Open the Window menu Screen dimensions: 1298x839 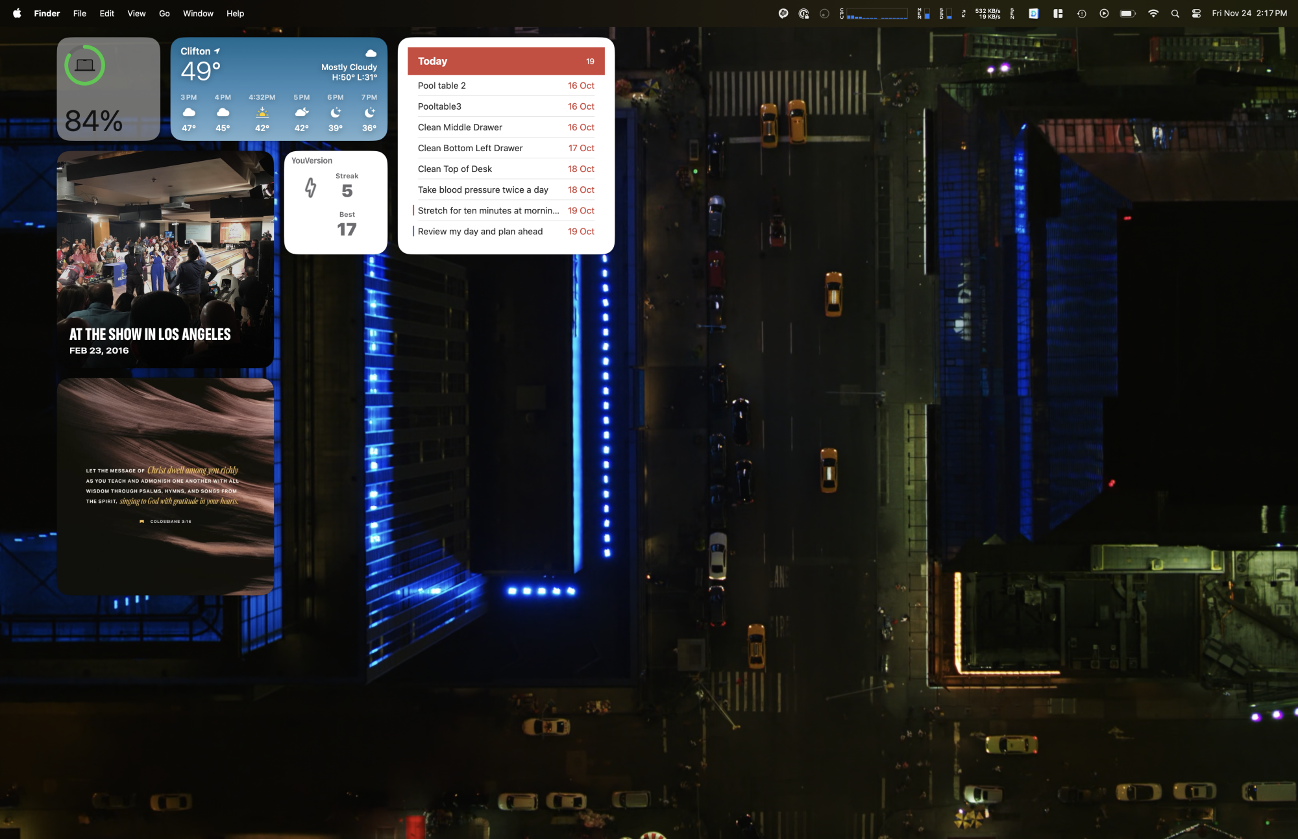pyautogui.click(x=198, y=13)
